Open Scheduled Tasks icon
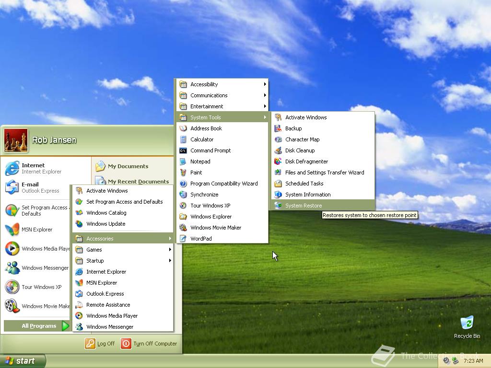The width and height of the screenshot is (491, 368). click(x=278, y=184)
